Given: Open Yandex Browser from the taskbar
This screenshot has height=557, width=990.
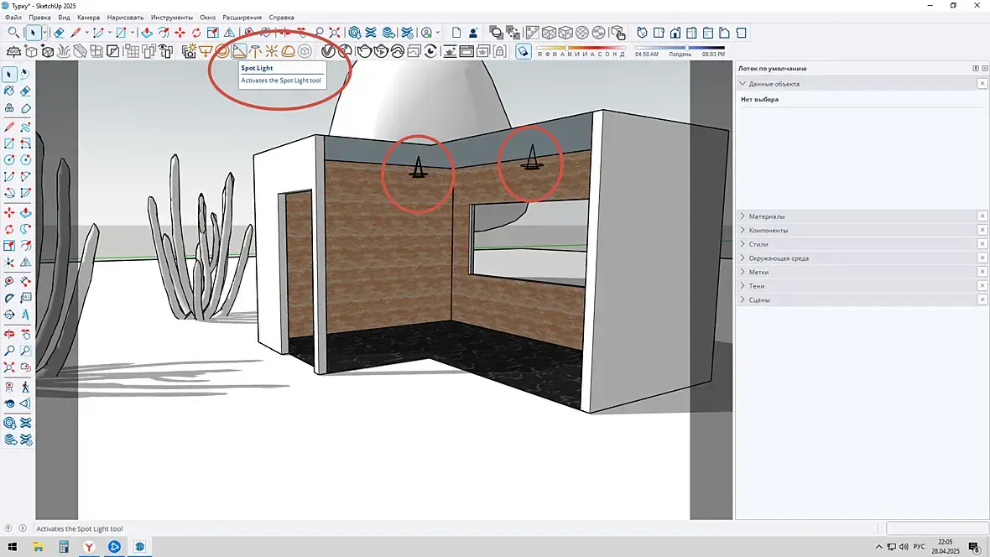Looking at the screenshot, I should coord(89,547).
